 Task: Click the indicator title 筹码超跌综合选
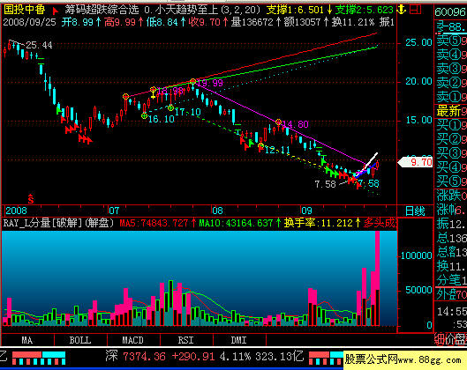tap(102, 10)
